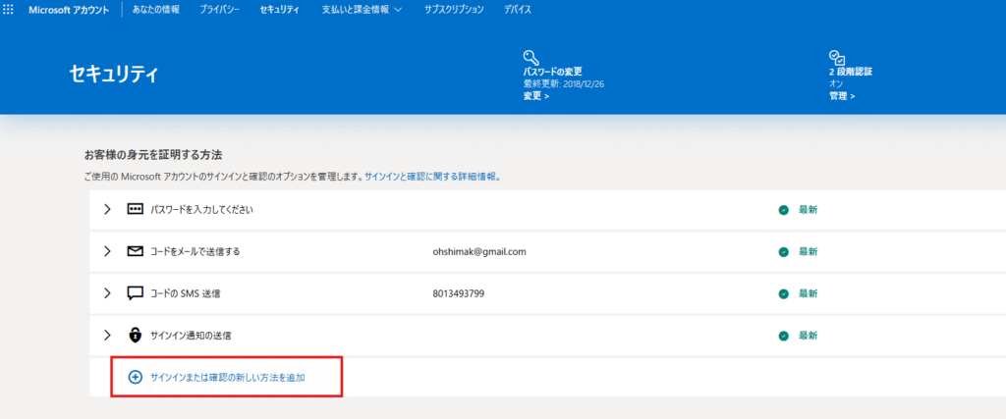
Task: Click green check icon in password row
Action: click(x=783, y=210)
